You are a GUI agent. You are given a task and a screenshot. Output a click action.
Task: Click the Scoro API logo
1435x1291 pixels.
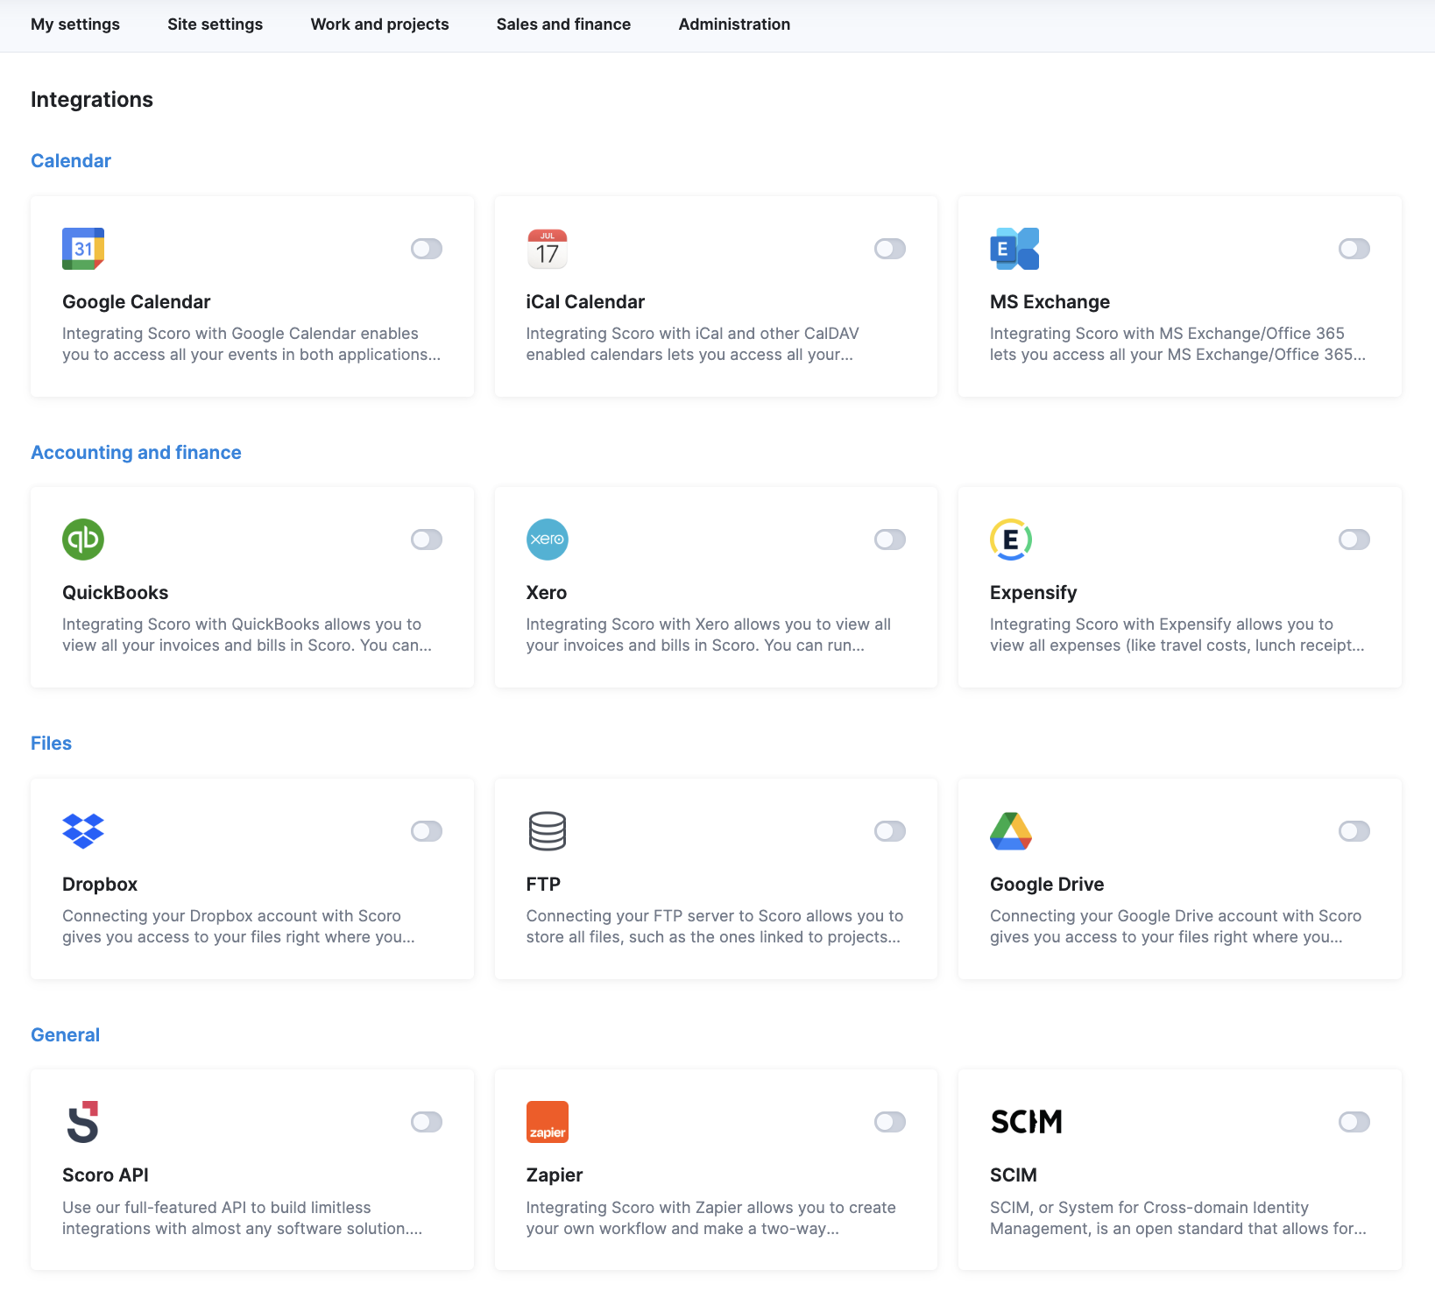click(82, 1121)
